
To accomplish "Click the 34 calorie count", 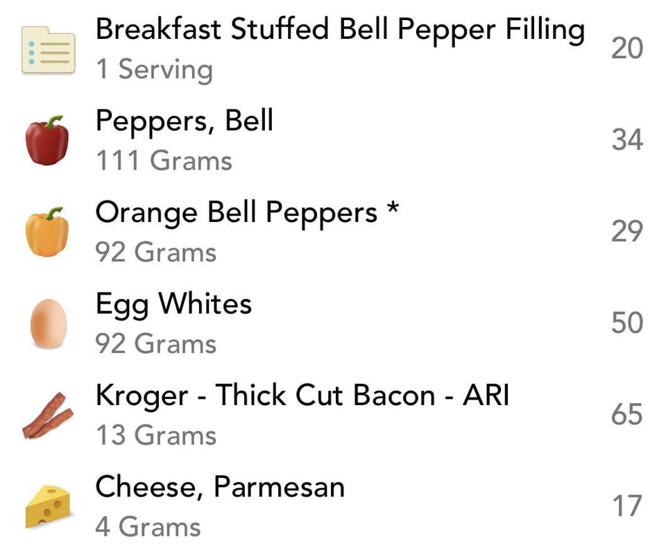I will pos(627,141).
